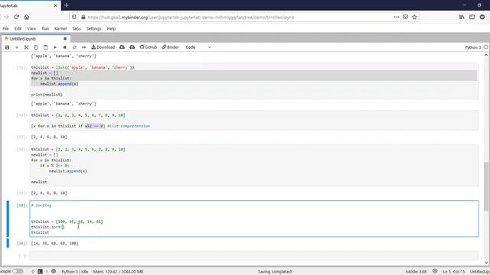The width and height of the screenshot is (490, 275).
Task: Click the memory usage status text
Action: 118,272
